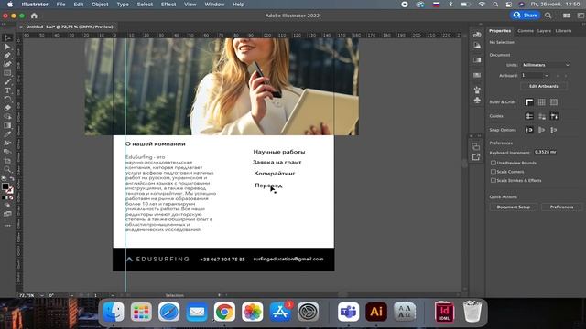Screen dimensions: 586x329
Task: Open the Asset Export panel icon
Action: tap(476, 157)
